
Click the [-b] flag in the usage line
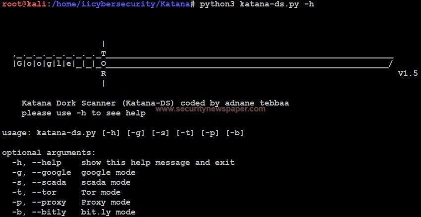(x=235, y=133)
